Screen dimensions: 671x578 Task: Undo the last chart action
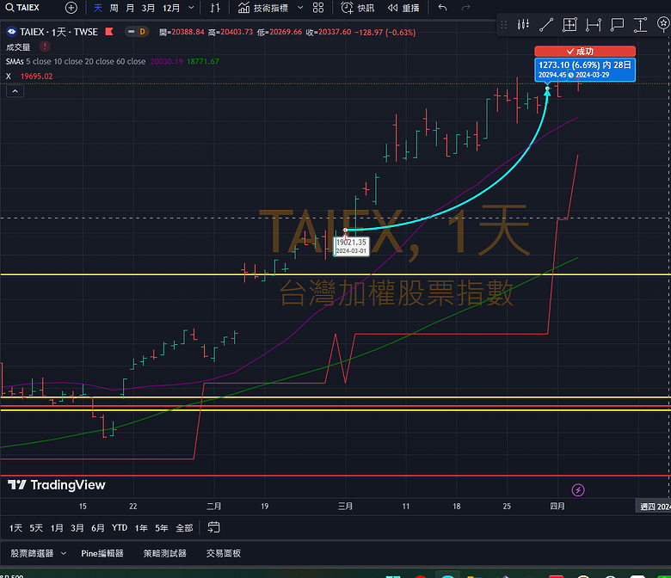click(442, 8)
